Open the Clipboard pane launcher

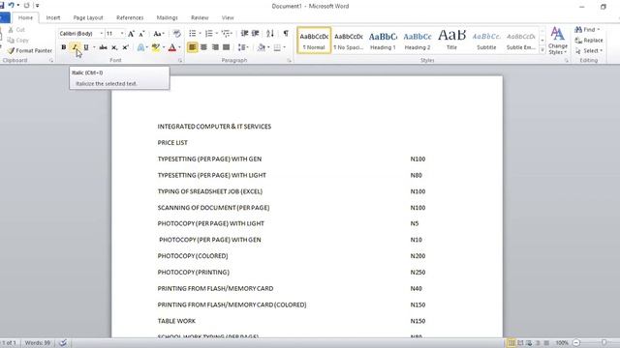coord(51,61)
